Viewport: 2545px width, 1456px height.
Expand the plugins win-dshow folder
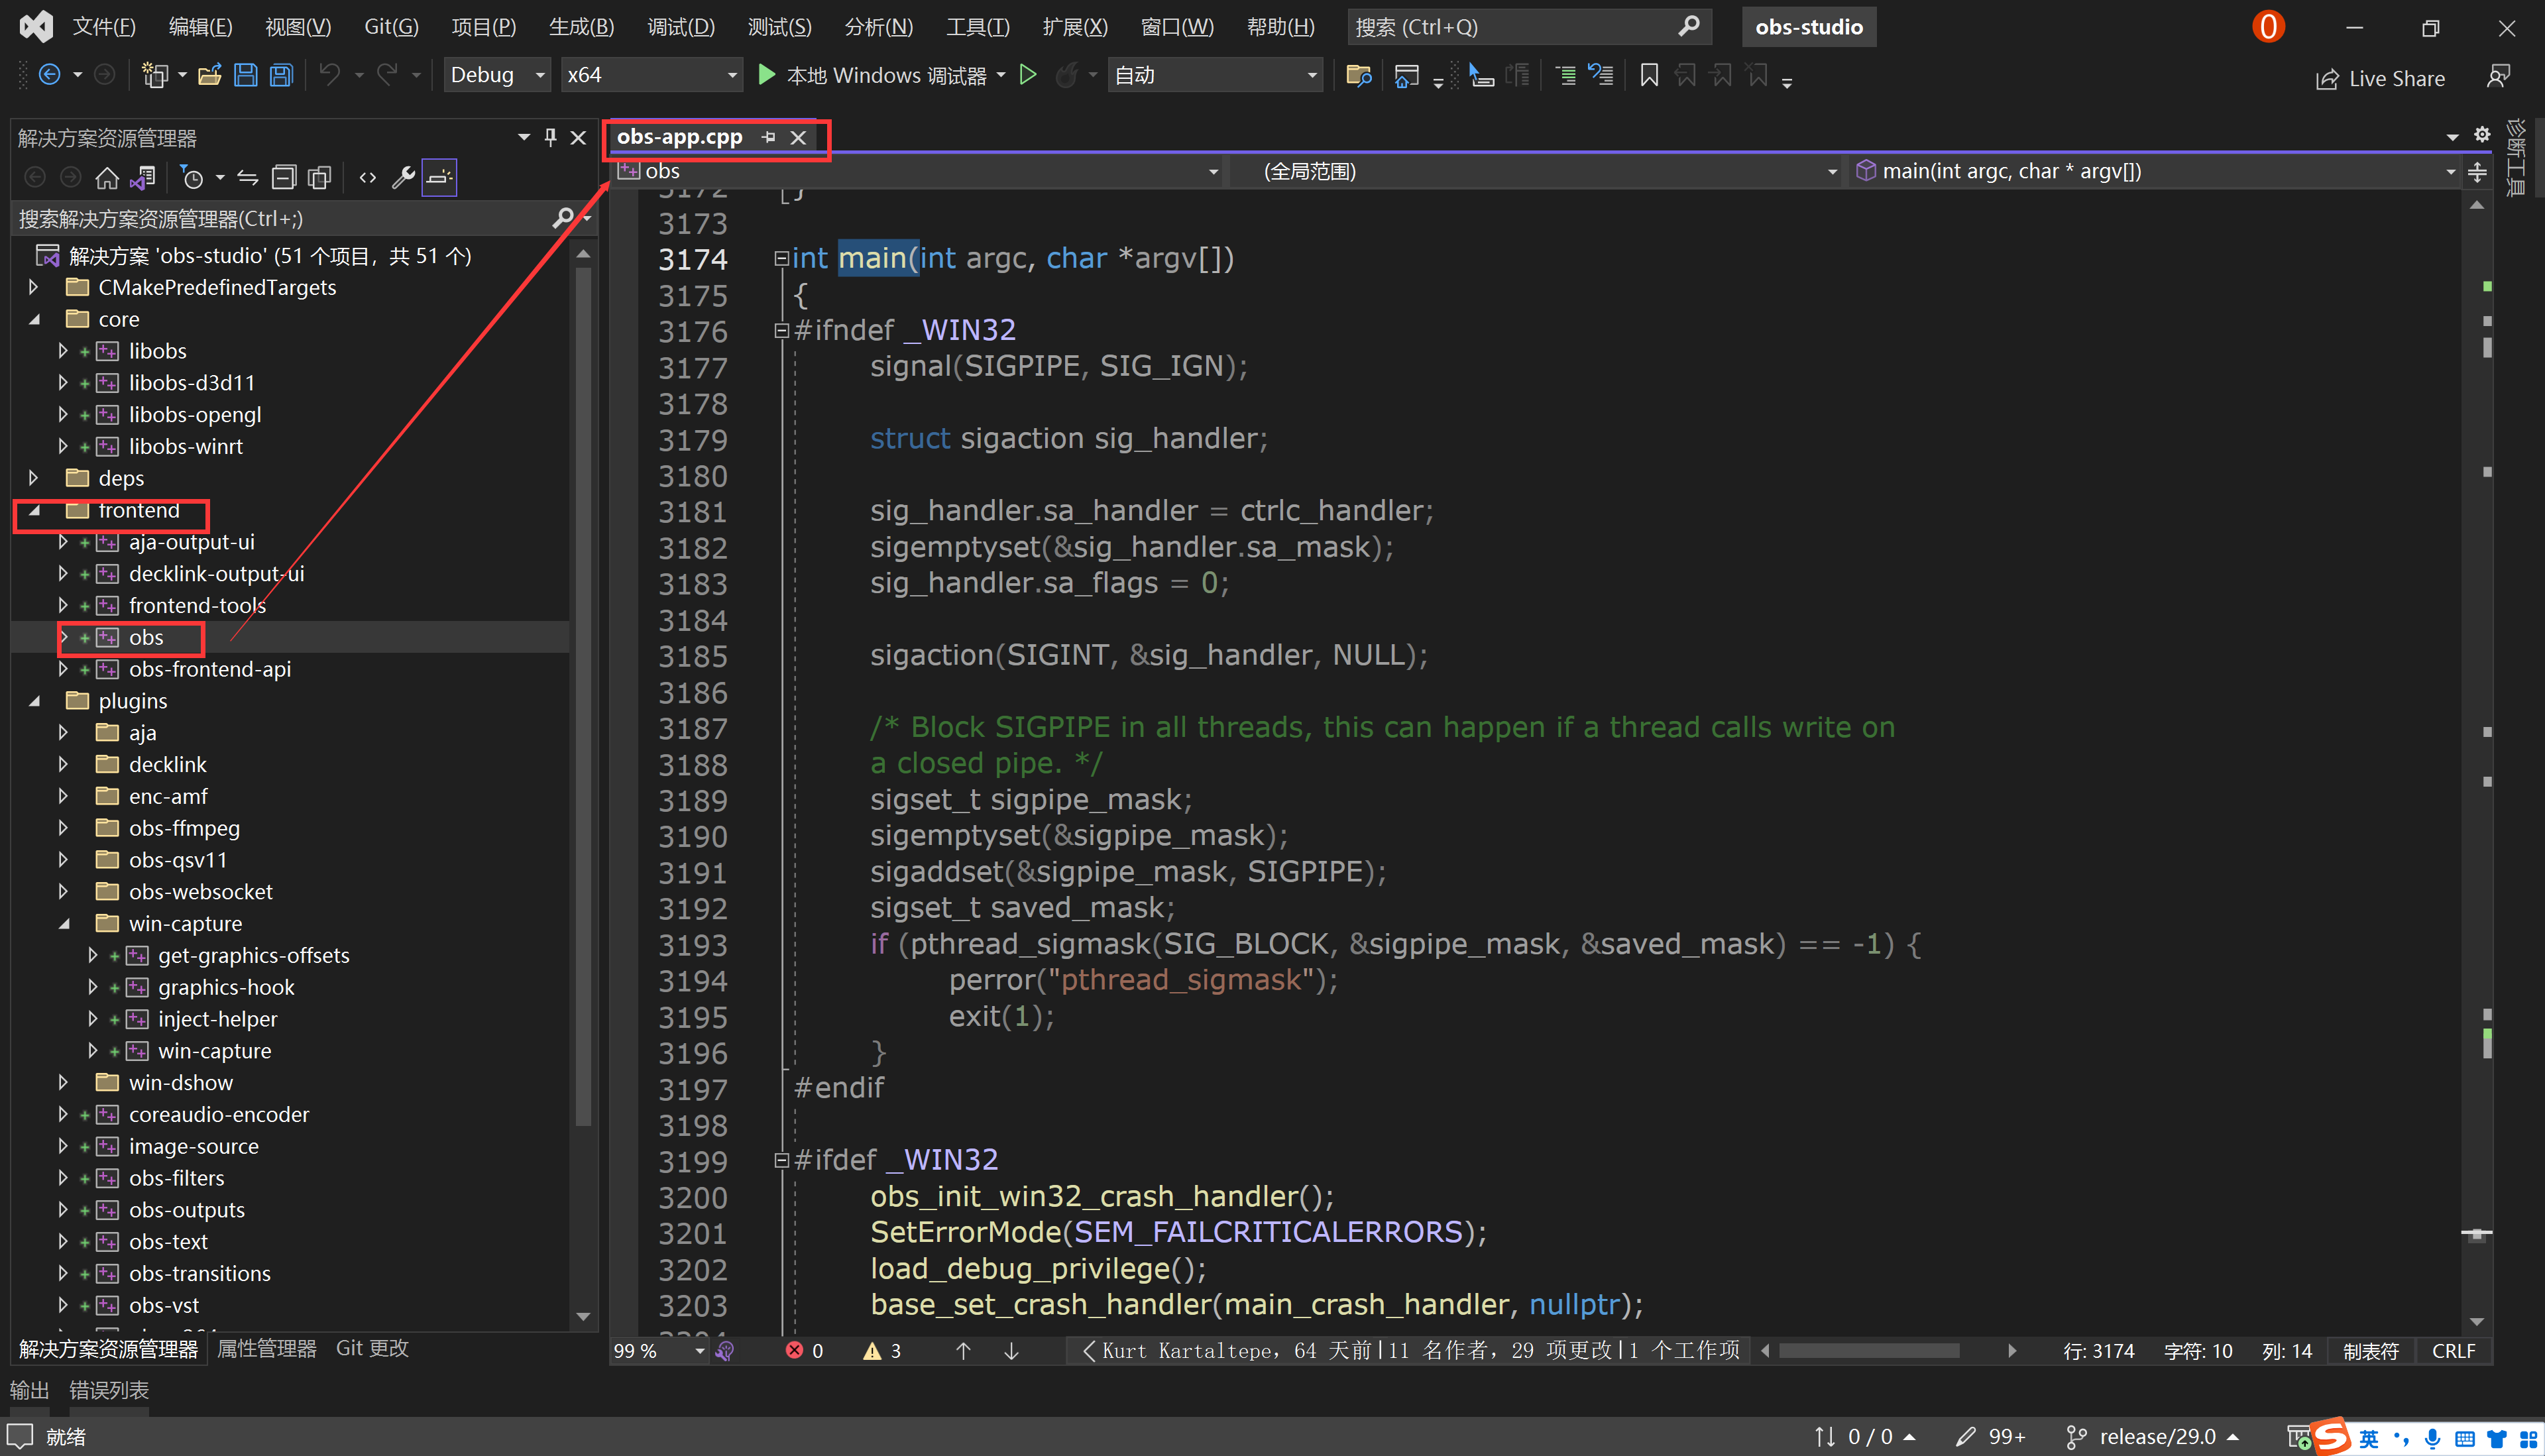tap(63, 1082)
